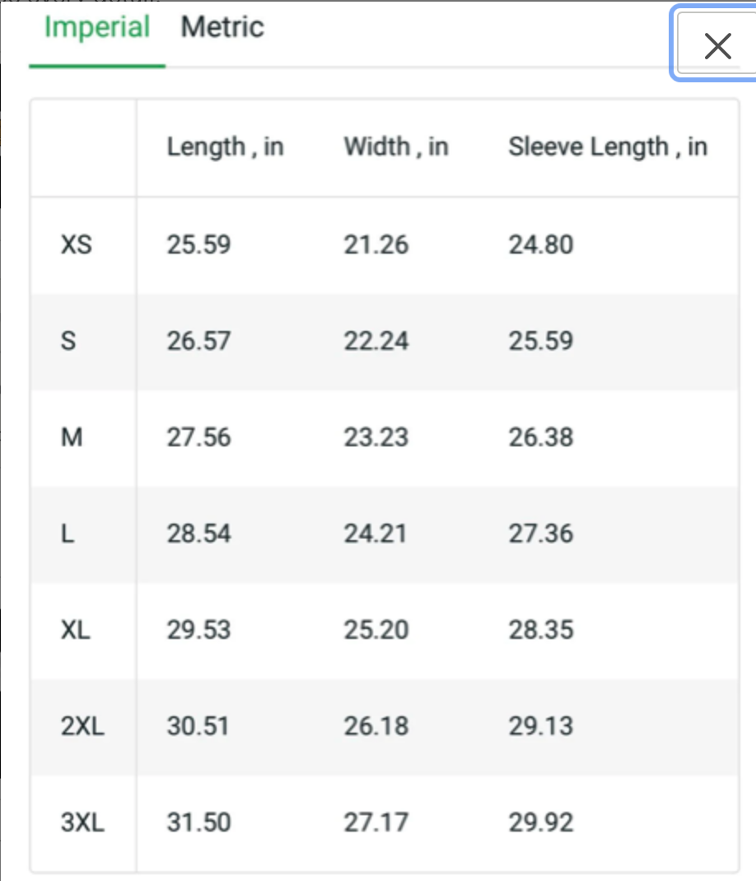Click the XS length value 25.59
Screen dimensions: 756x881
pyautogui.click(x=198, y=245)
